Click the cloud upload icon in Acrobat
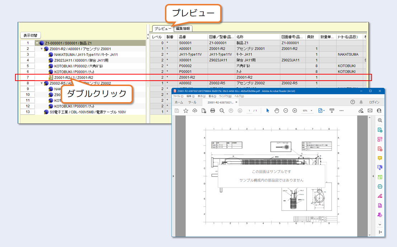 pyautogui.click(x=195, y=110)
